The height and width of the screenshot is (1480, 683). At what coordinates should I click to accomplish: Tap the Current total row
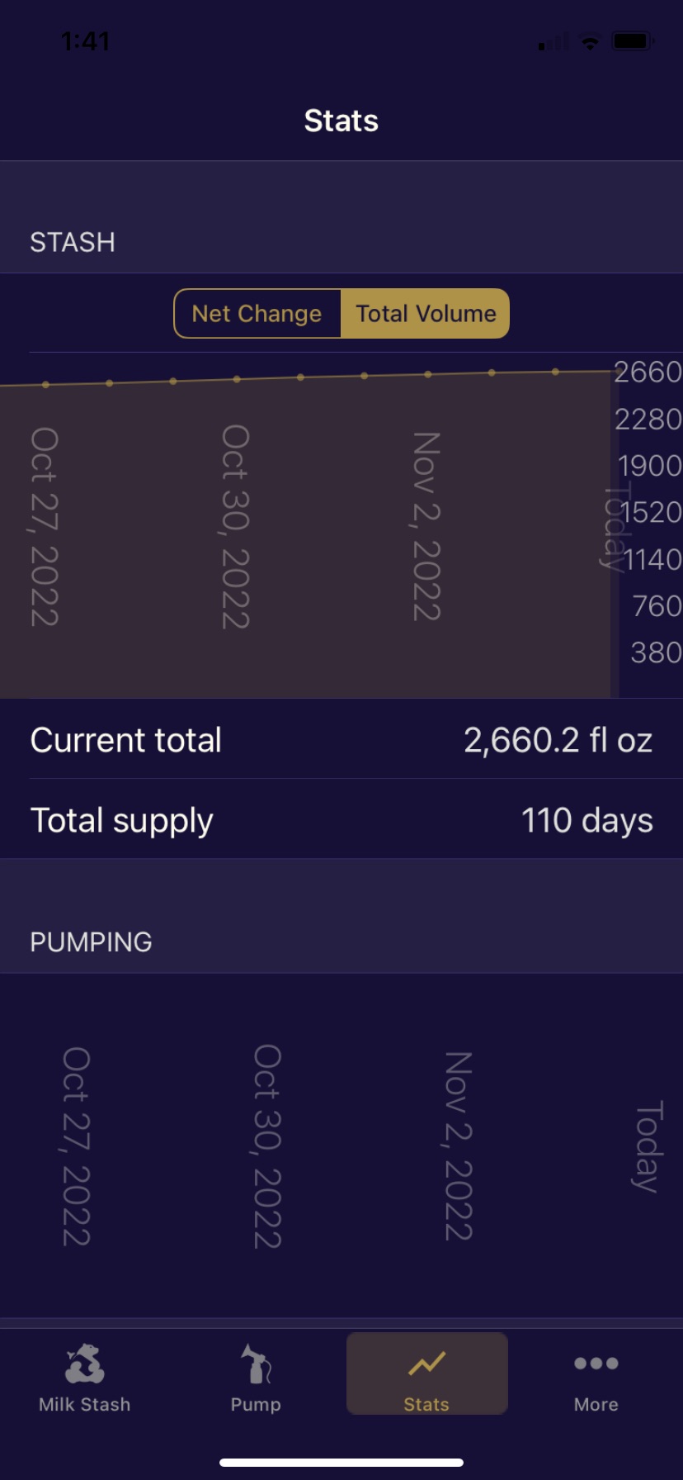pyautogui.click(x=341, y=740)
